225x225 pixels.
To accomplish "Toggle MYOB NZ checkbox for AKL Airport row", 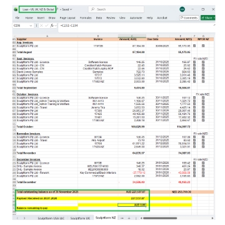I will (x=203, y=141).
